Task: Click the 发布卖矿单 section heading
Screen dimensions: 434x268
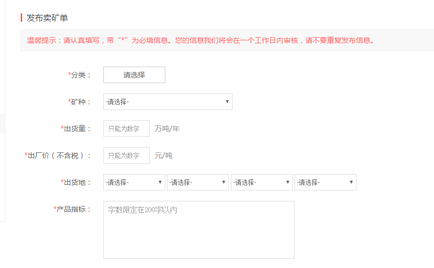Action: click(47, 18)
